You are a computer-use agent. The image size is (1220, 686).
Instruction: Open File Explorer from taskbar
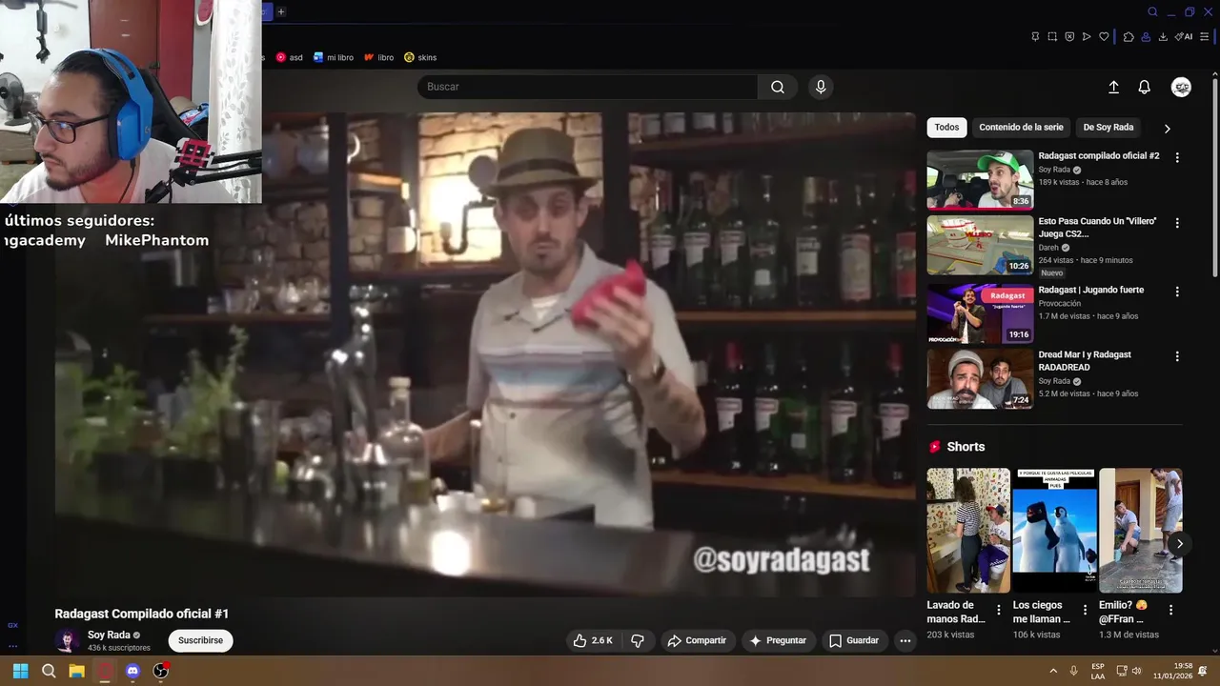76,671
